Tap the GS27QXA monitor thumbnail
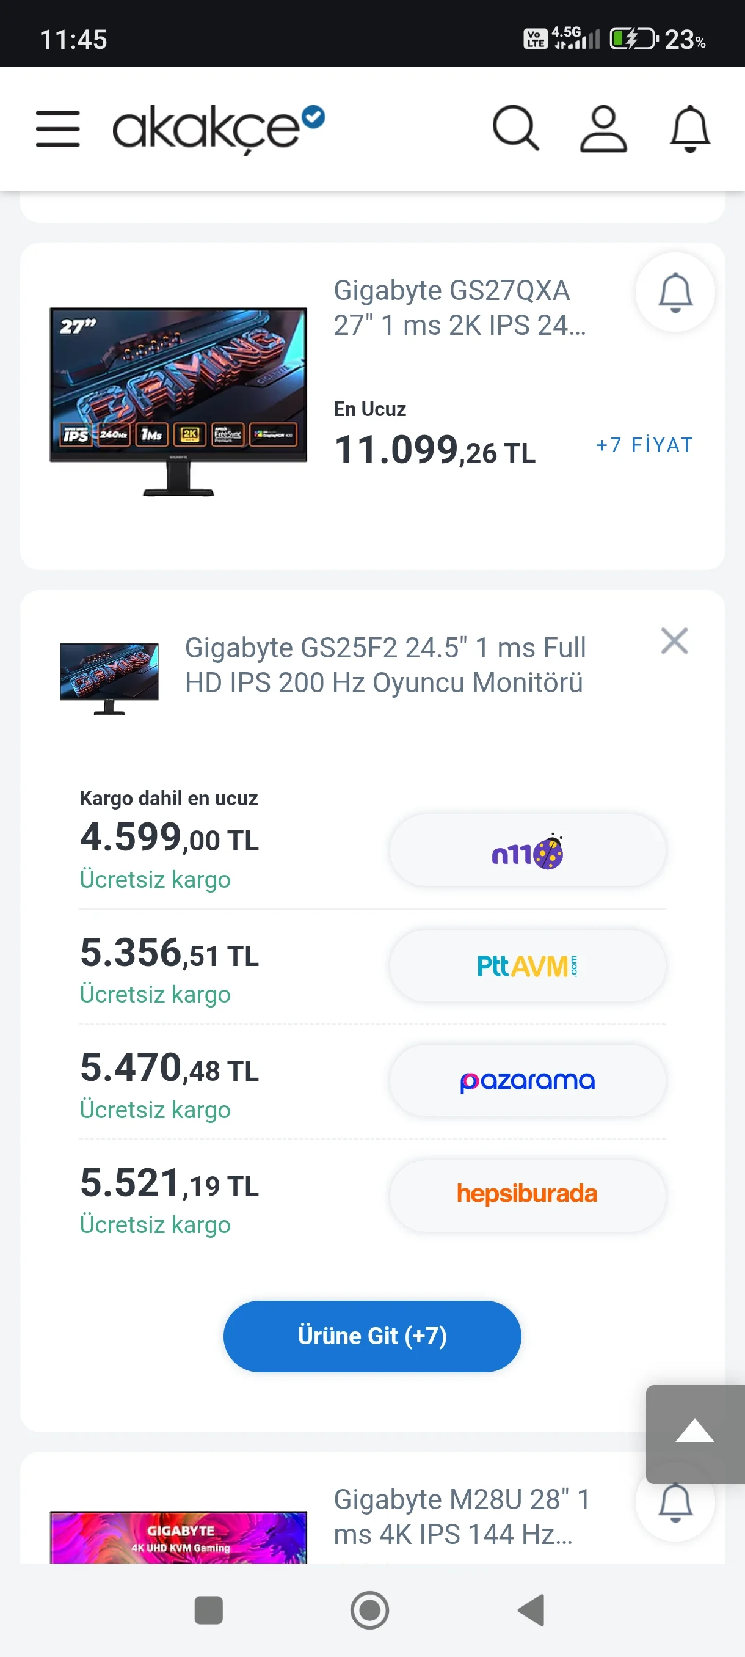The image size is (745, 1657). pyautogui.click(x=178, y=401)
